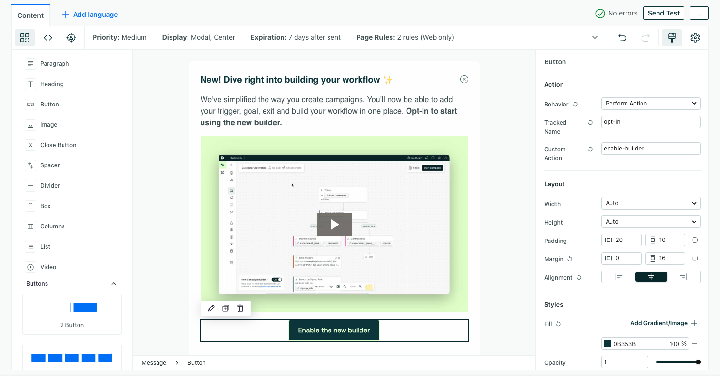Click Button in the breadcrumb

(x=197, y=362)
